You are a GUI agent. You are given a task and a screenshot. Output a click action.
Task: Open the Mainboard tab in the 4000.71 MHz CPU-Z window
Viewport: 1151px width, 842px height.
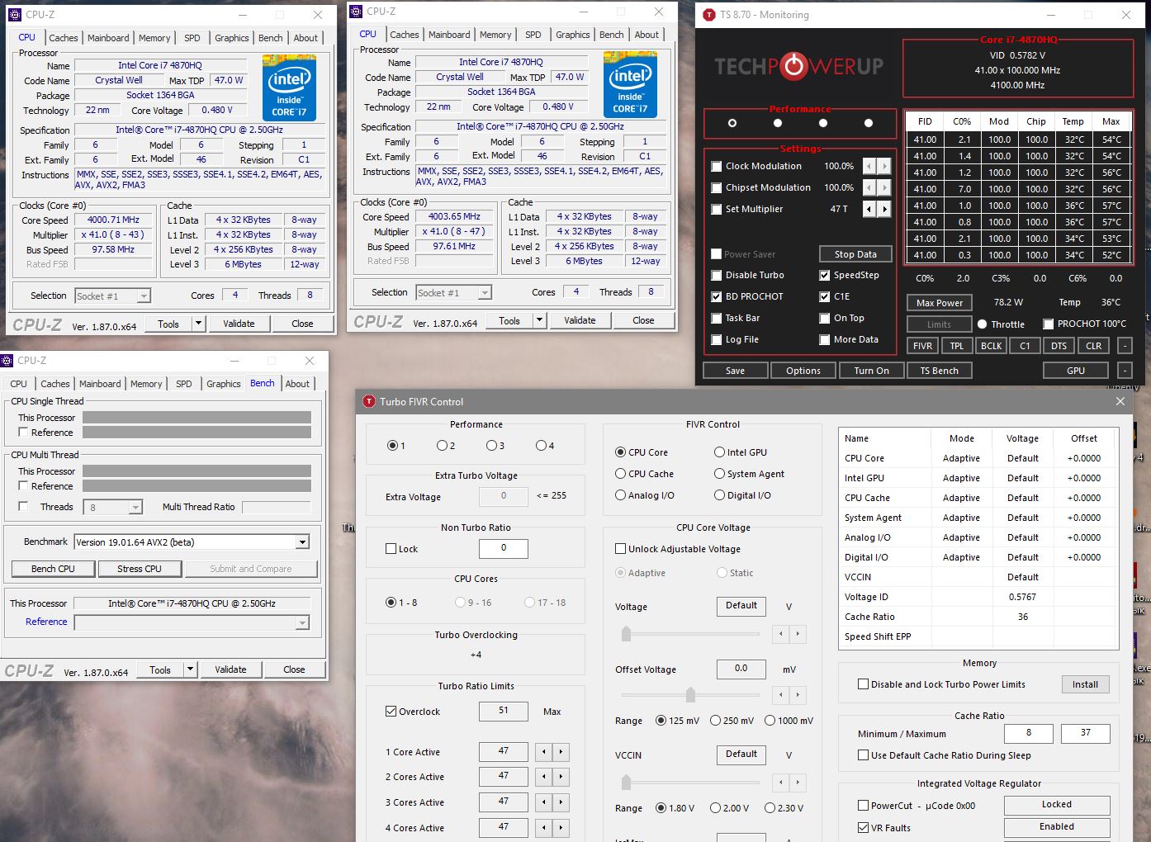(x=108, y=38)
